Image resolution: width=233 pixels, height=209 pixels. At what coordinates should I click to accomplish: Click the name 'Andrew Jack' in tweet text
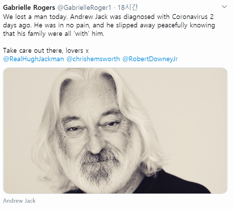click(x=89, y=17)
